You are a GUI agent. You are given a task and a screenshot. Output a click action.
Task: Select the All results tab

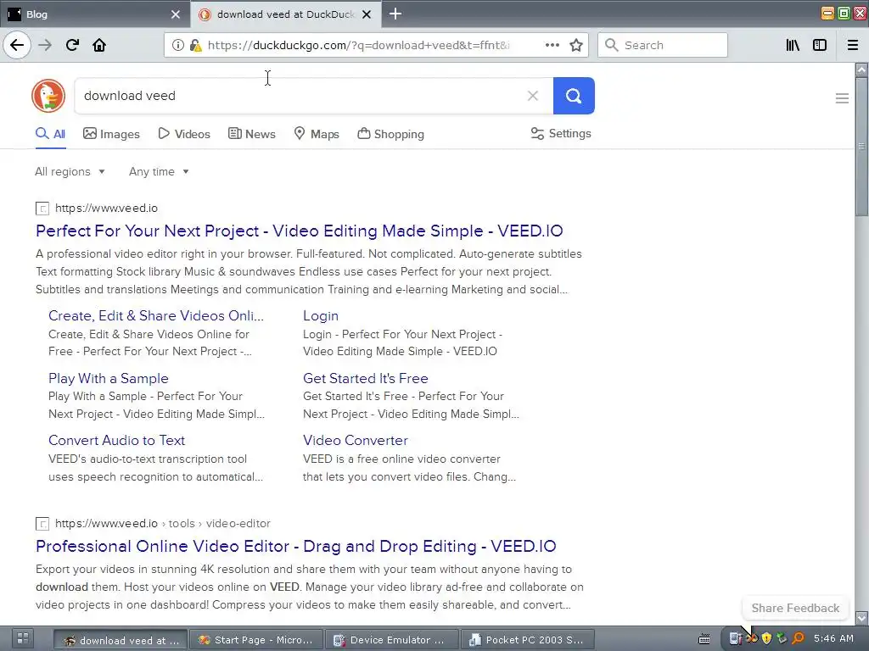(x=50, y=134)
